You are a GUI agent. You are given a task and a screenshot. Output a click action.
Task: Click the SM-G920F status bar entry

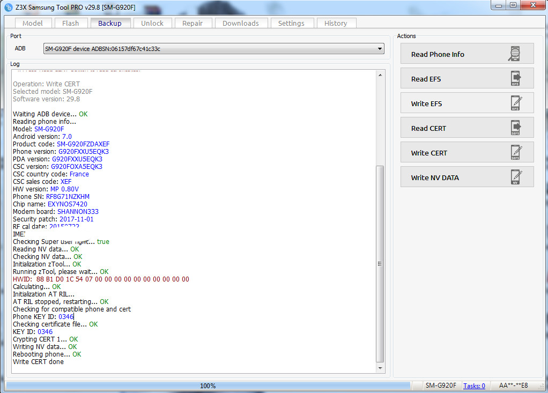(441, 385)
